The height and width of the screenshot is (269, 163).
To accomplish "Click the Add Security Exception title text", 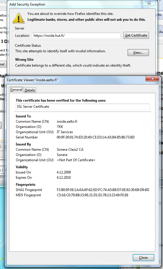I will [27, 4].
